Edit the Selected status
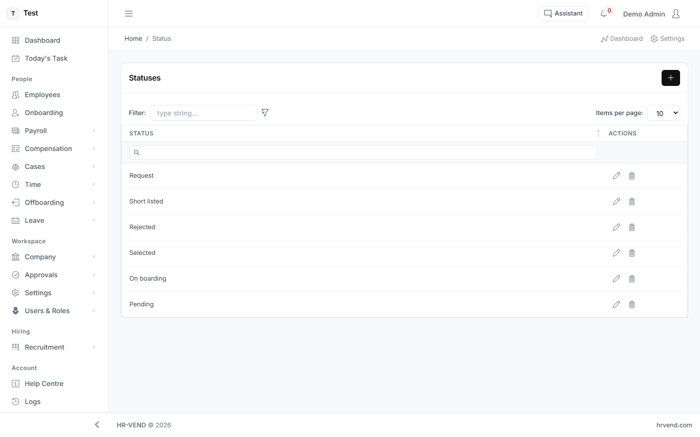 616,253
